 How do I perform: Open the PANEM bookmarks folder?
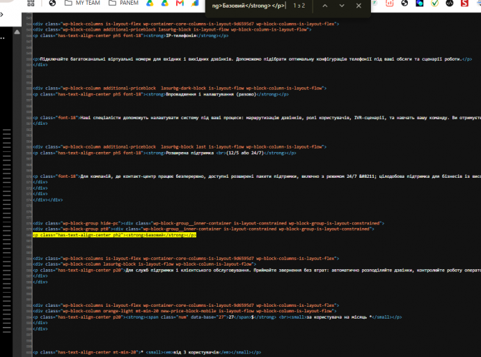point(124,3)
